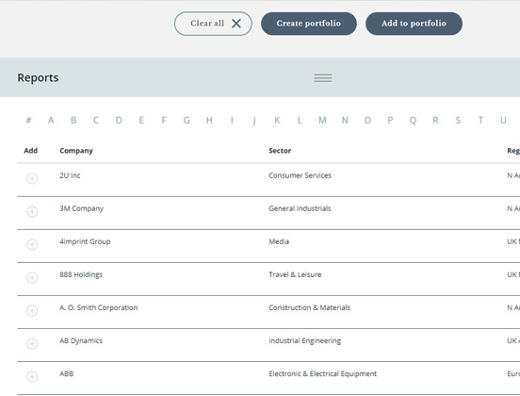
Task: Toggle the Reports panel handle icon
Action: (323, 78)
